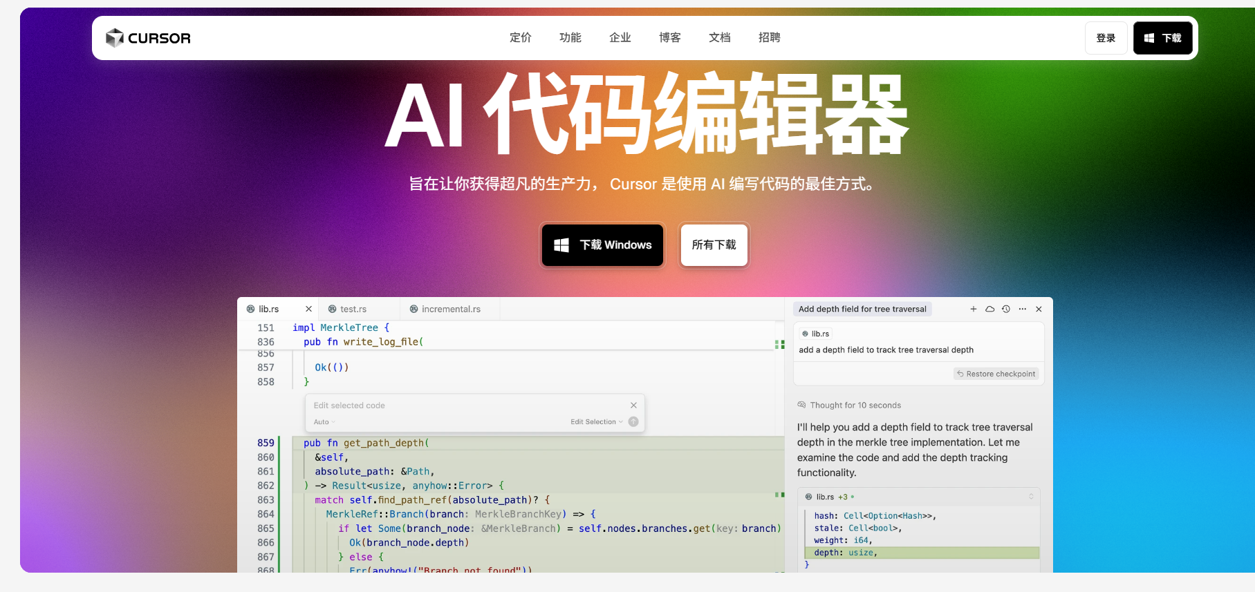Click the lib.rs +3 file label
This screenshot has height=592, width=1255.
[830, 497]
